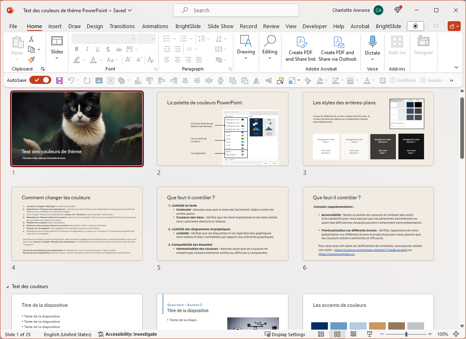Click the Microsoft 365 diamond icon

pyautogui.click(x=398, y=10)
